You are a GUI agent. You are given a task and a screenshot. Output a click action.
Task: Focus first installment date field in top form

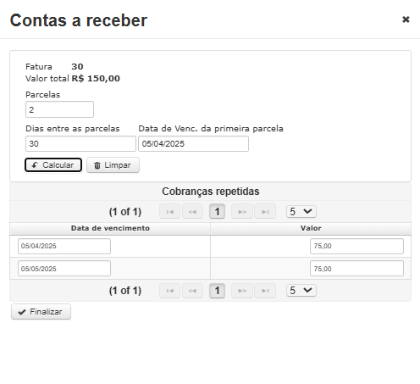pos(193,143)
